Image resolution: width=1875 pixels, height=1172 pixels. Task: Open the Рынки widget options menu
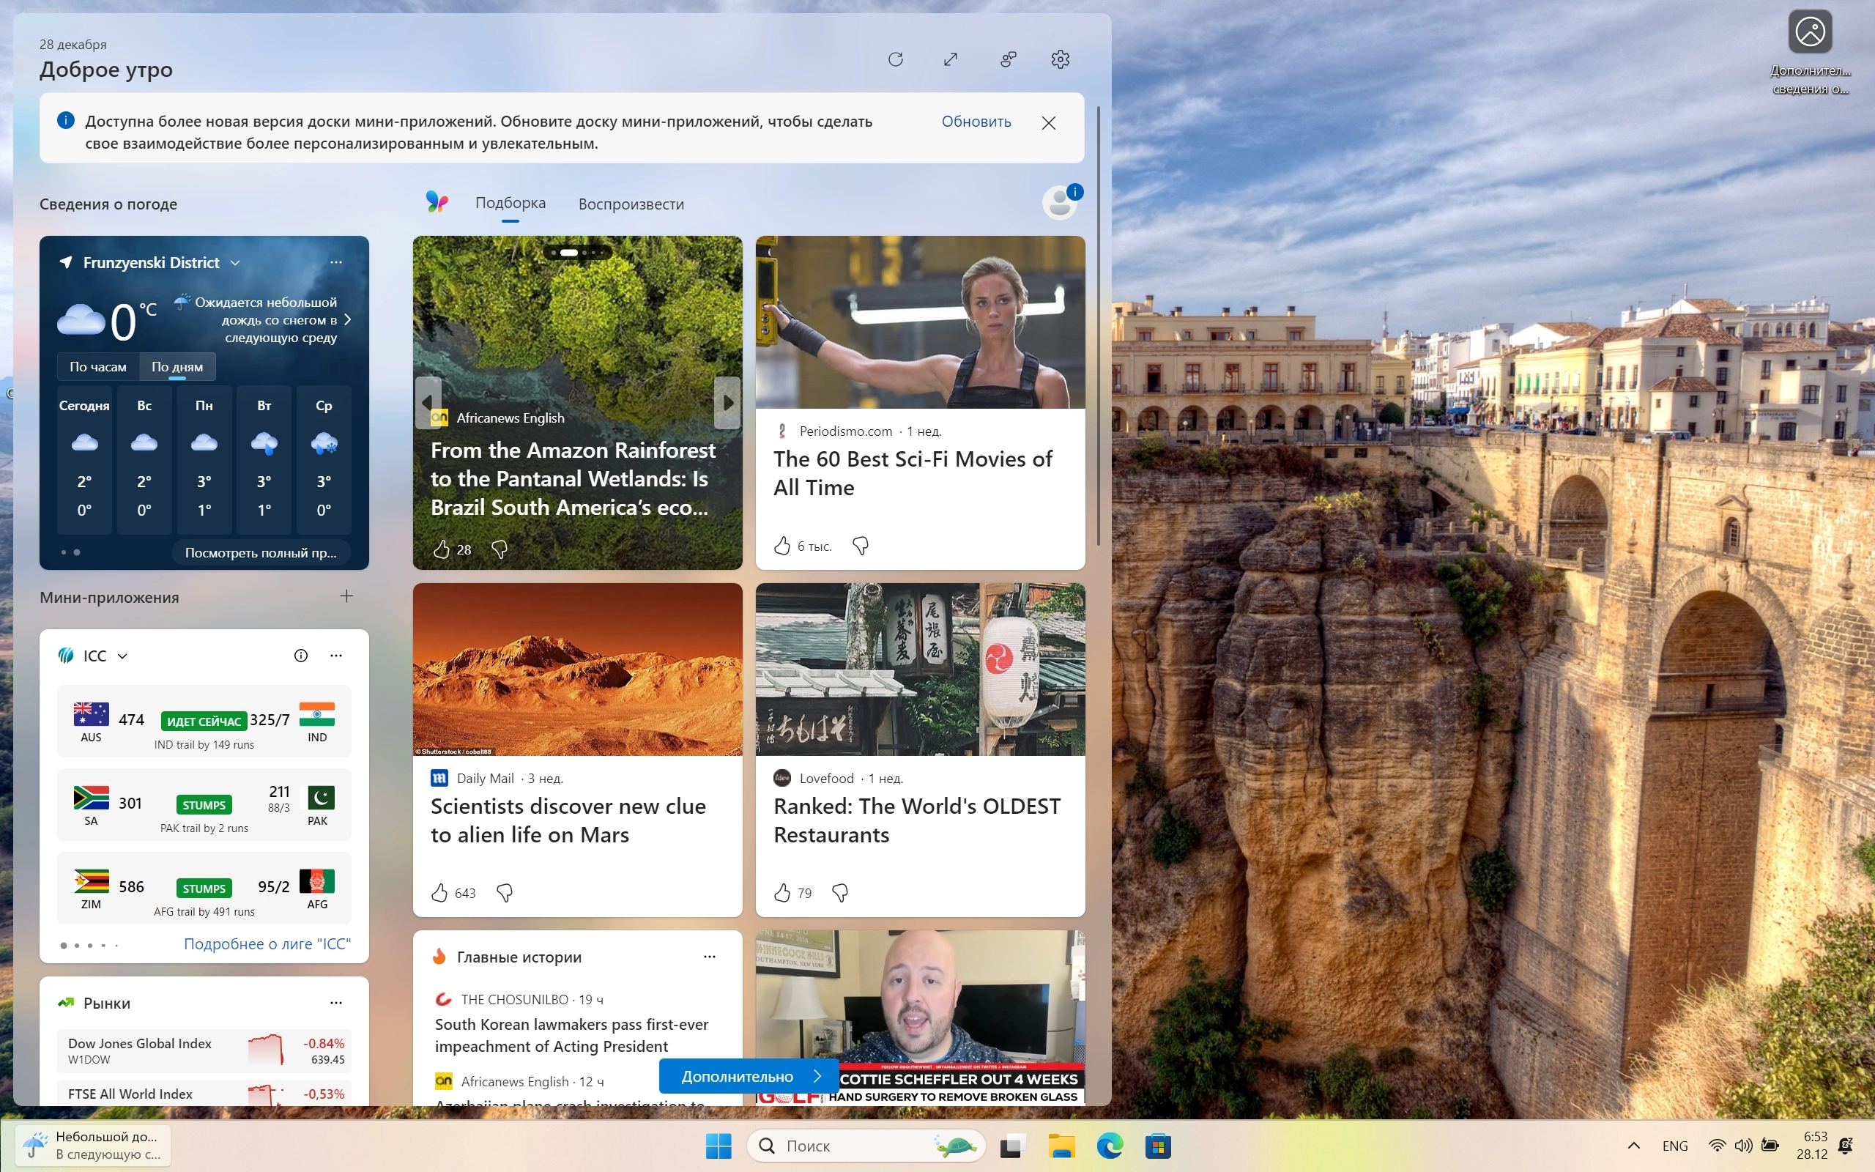[x=335, y=1002]
